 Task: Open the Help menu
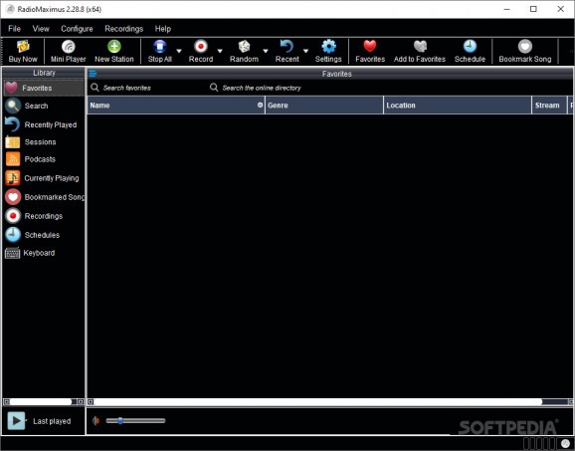tap(163, 29)
